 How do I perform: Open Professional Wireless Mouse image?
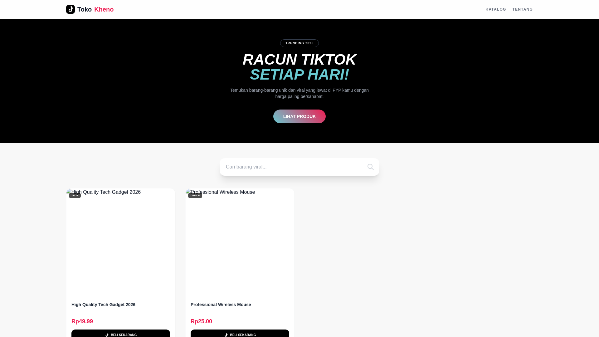coord(240,243)
